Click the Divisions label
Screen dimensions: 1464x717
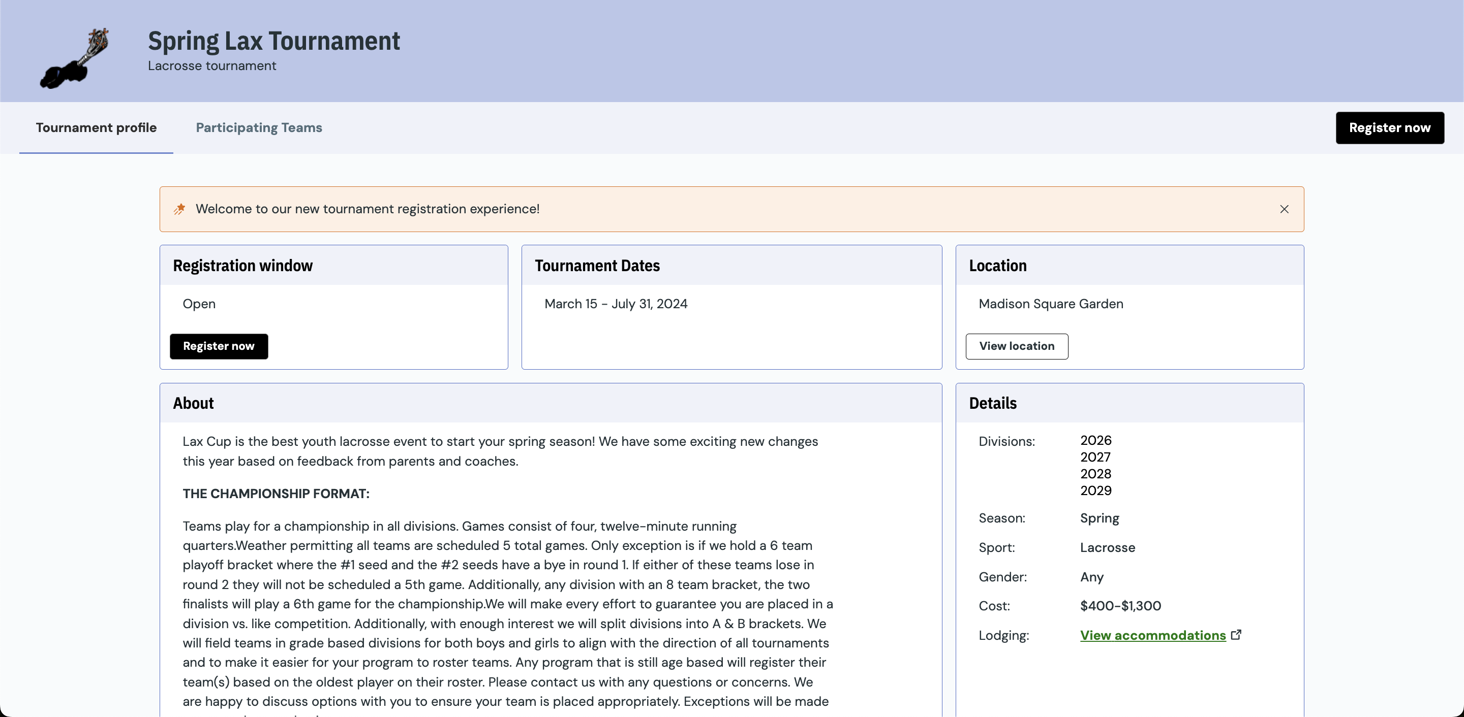1006,442
